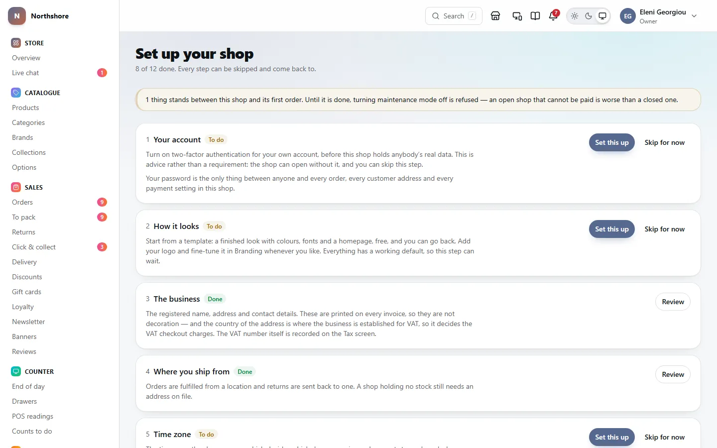Image resolution: width=717 pixels, height=448 pixels.
Task: Click the Where you ship from title
Action: [x=192, y=372]
